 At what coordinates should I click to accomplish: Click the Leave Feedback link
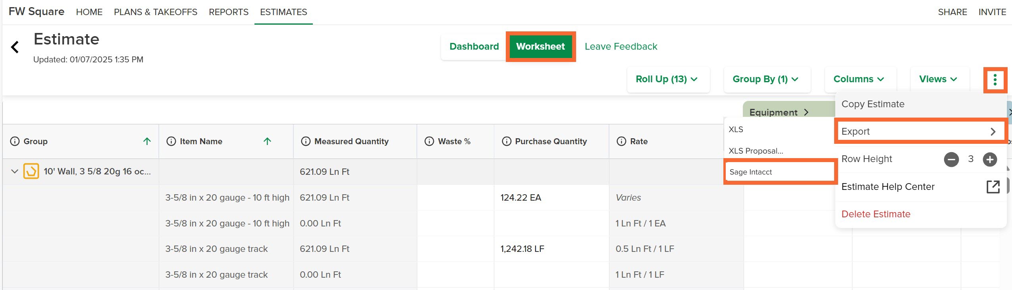point(621,46)
